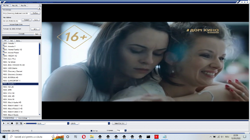Select the Vod tab

coord(11,41)
